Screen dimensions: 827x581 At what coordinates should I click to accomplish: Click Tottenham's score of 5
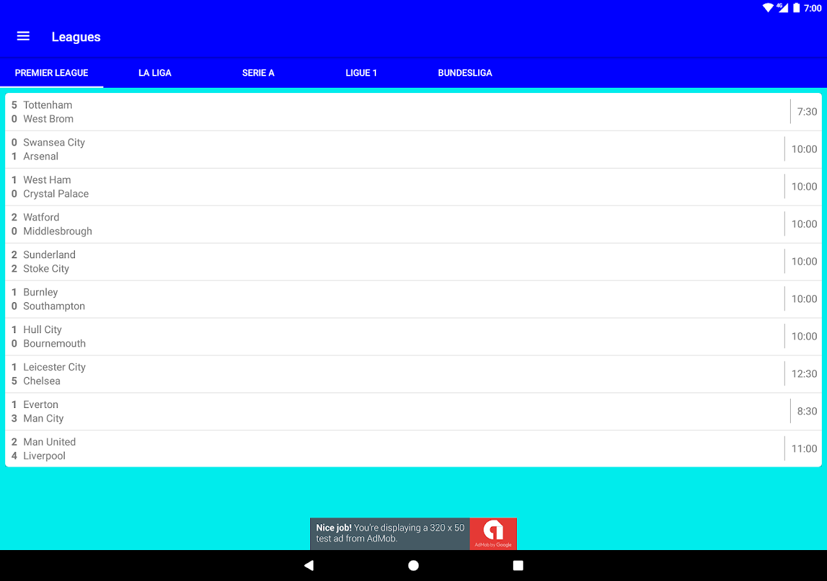point(14,105)
